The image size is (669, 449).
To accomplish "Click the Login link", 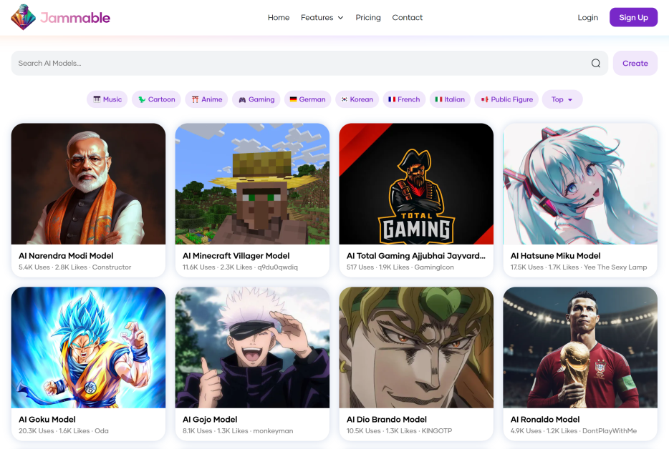I will 587,17.
